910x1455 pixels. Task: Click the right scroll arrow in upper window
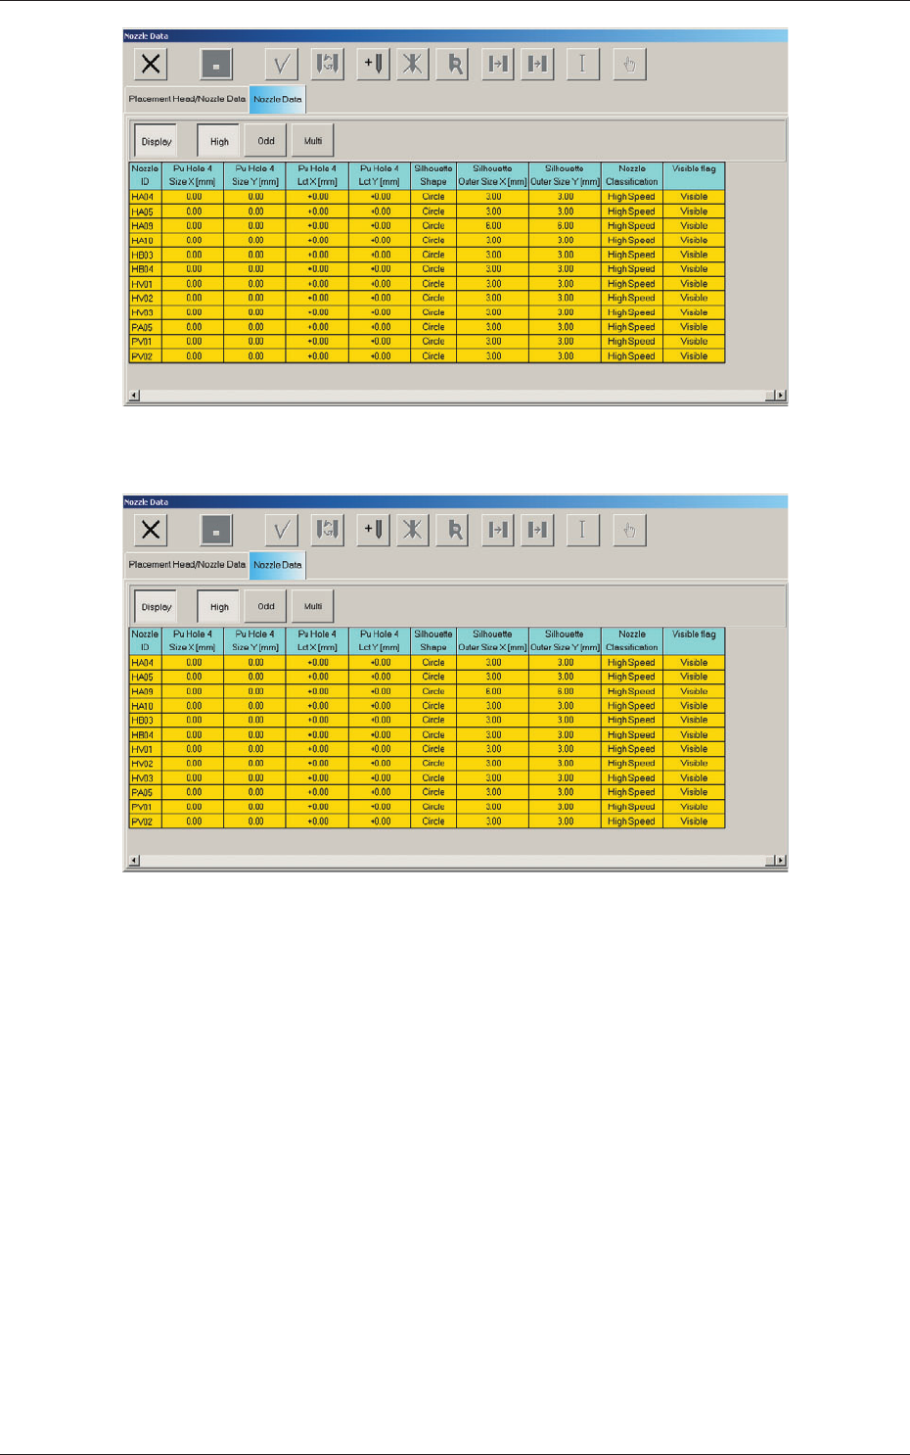(780, 396)
